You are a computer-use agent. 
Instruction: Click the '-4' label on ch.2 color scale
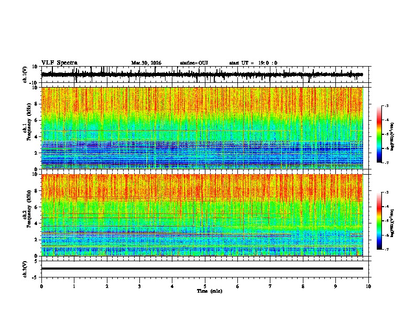click(x=386, y=207)
